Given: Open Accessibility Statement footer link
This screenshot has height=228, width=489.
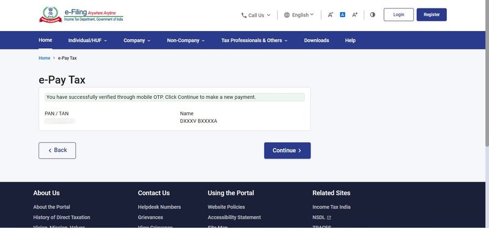Looking at the screenshot, I should coord(234,217).
